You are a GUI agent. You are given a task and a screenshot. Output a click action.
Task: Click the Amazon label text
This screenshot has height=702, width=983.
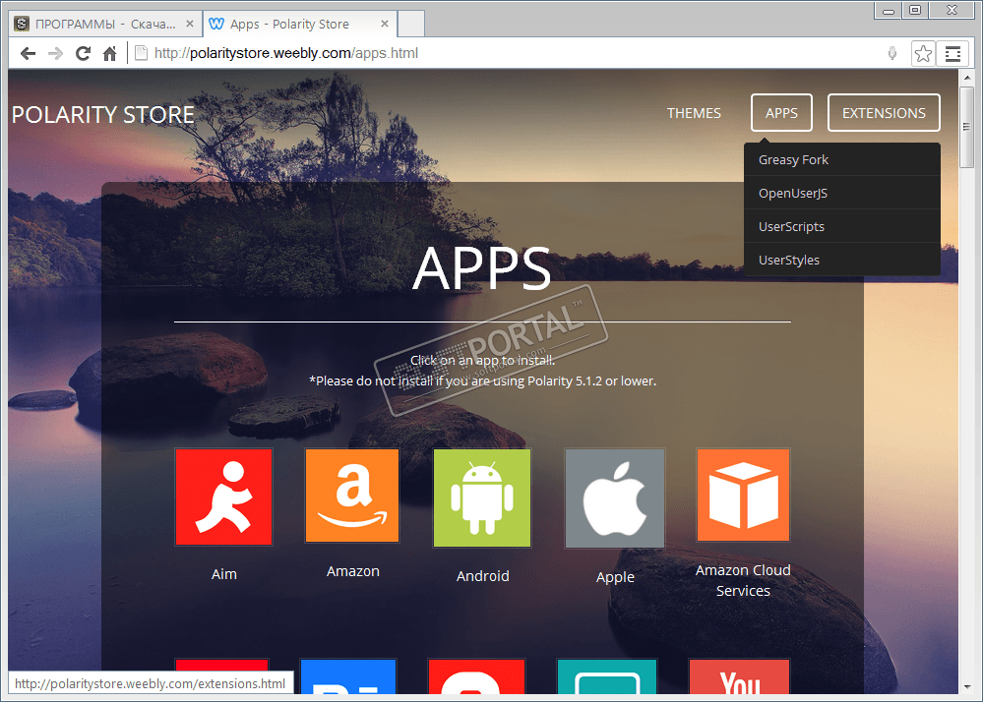[353, 571]
